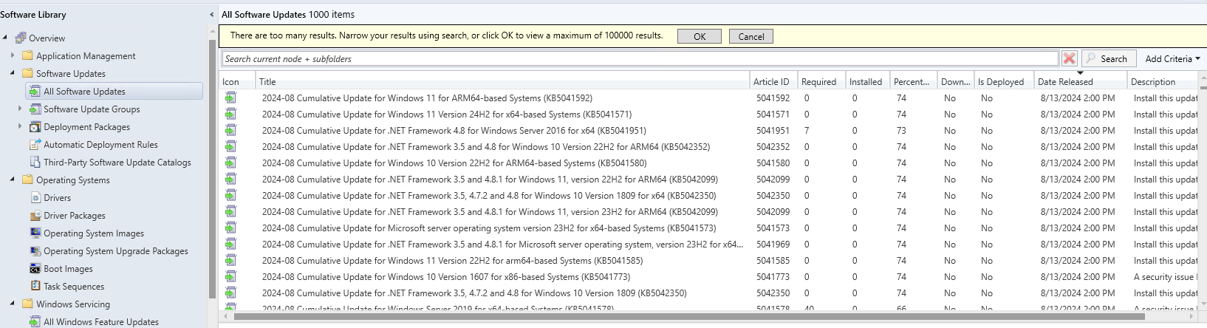Open the Add Criteria dropdown
The width and height of the screenshot is (1207, 328).
coord(1172,58)
